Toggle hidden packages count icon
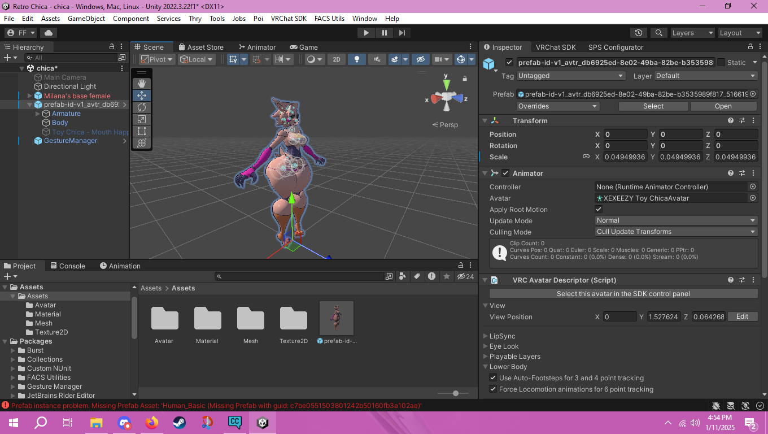 (x=465, y=276)
